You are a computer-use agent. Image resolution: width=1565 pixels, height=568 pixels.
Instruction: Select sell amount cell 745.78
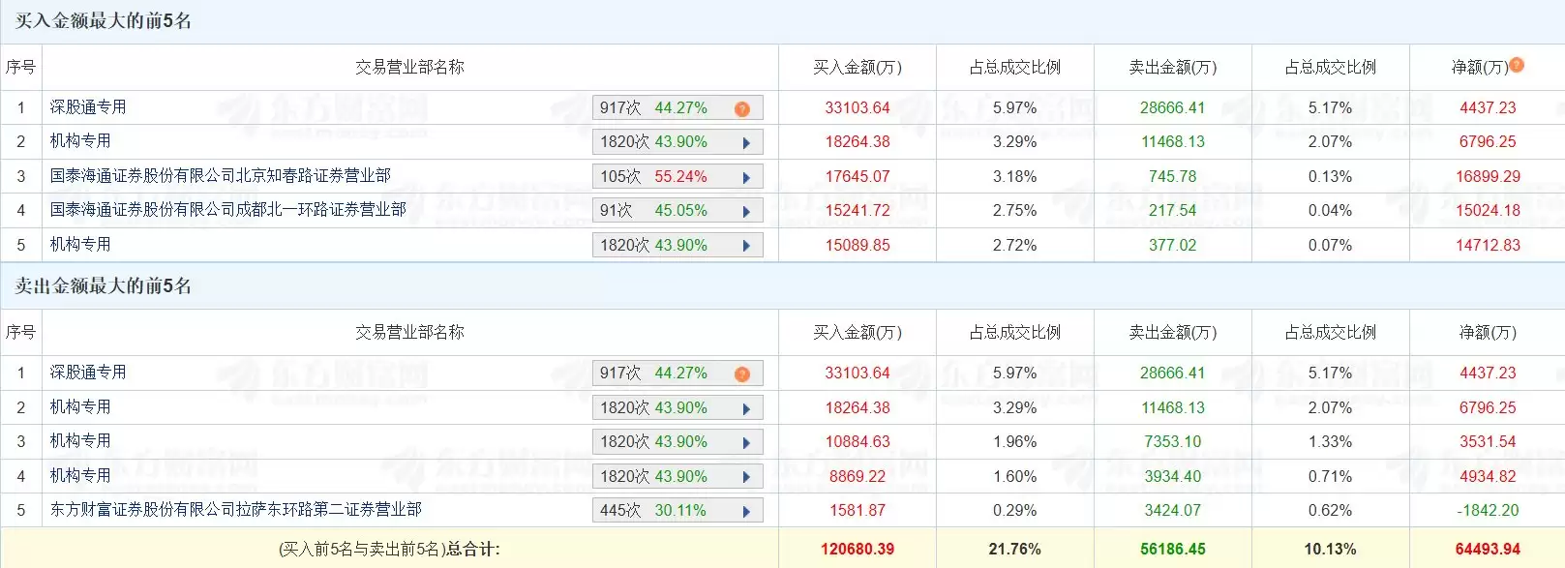1173,176
